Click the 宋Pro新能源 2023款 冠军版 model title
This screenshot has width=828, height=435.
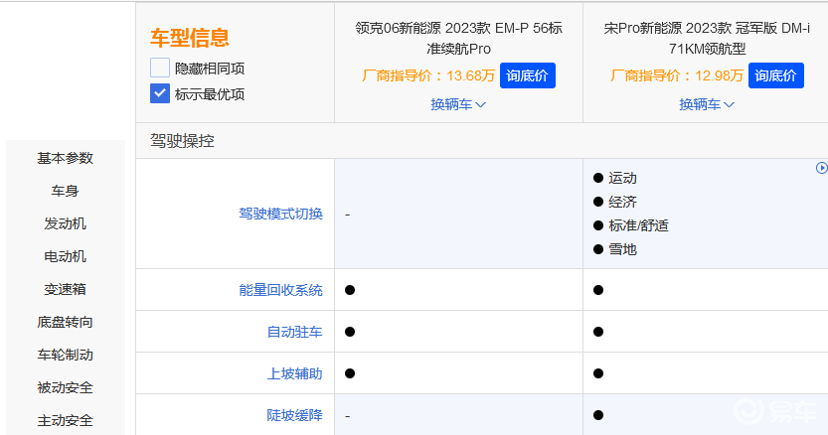point(707,38)
